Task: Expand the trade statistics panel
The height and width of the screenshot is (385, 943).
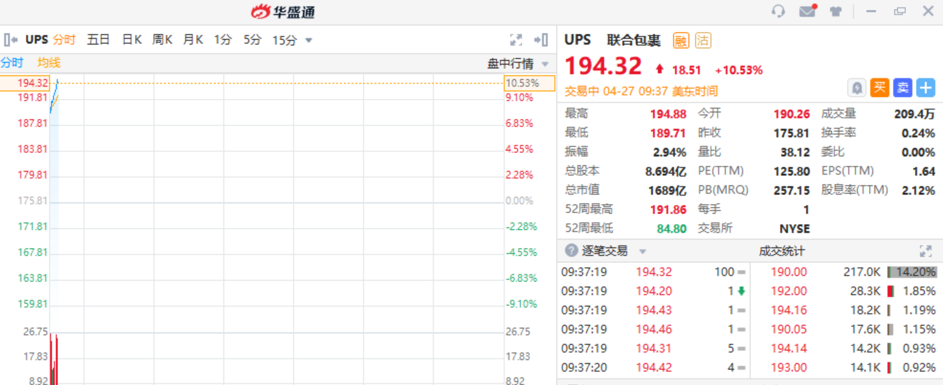Action: coord(925,251)
